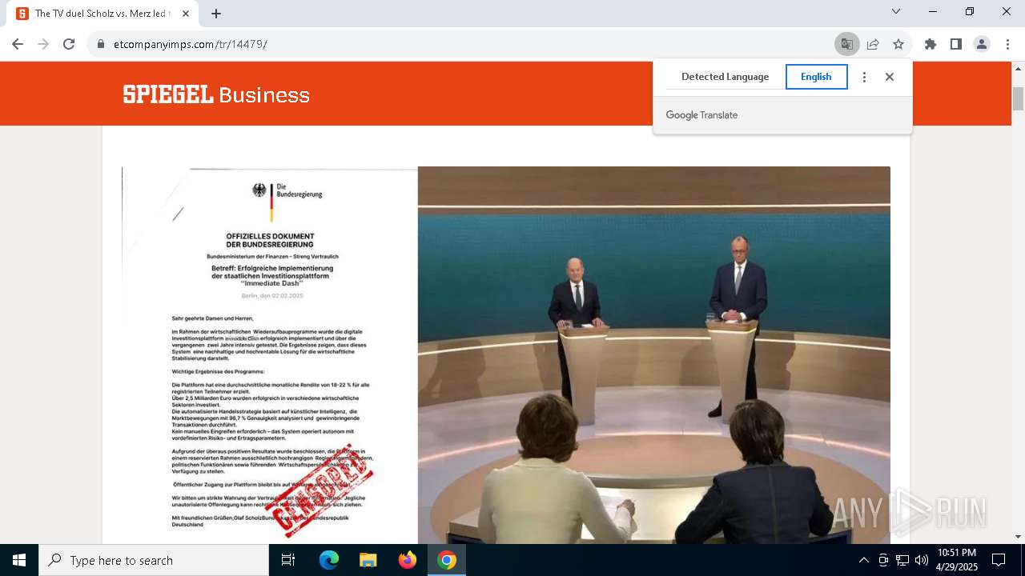Open the volume tray icon
Image resolution: width=1025 pixels, height=576 pixels.
pyautogui.click(x=922, y=560)
